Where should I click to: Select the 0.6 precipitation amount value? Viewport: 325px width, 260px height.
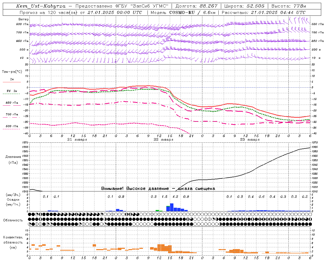pyautogui.click(x=262, y=197)
